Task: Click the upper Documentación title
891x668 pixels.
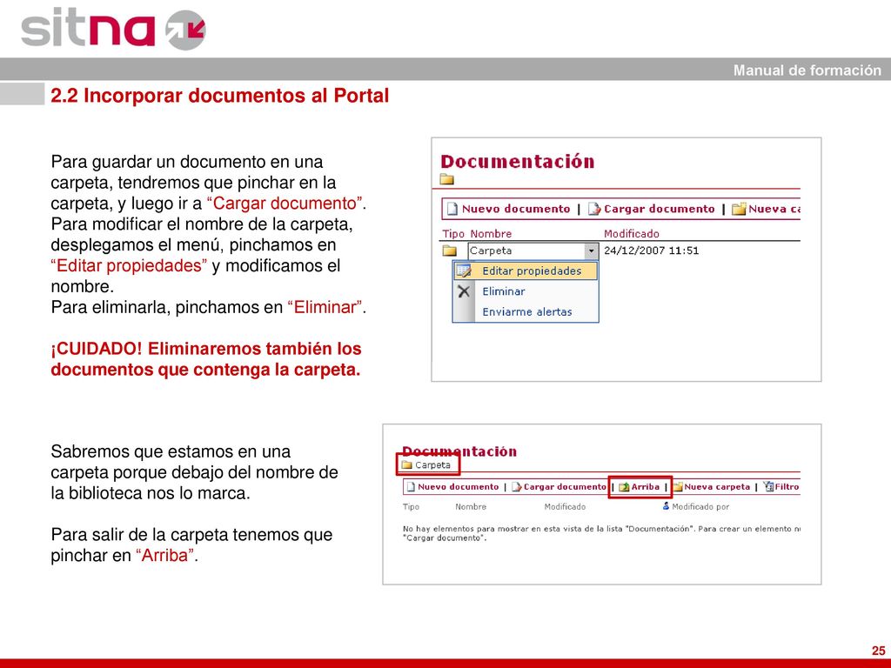Action: (518, 161)
